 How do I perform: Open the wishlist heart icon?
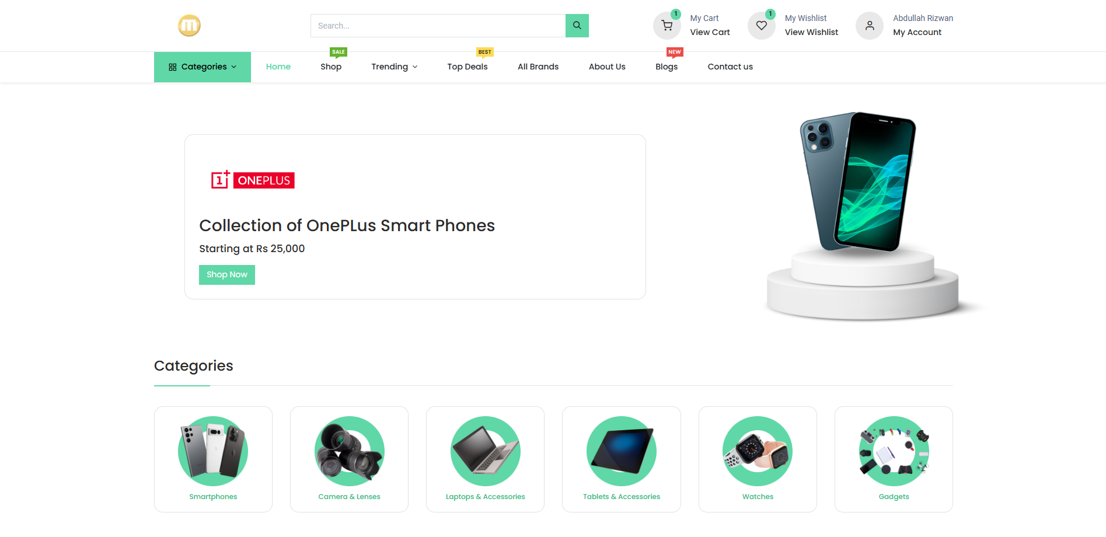click(762, 26)
